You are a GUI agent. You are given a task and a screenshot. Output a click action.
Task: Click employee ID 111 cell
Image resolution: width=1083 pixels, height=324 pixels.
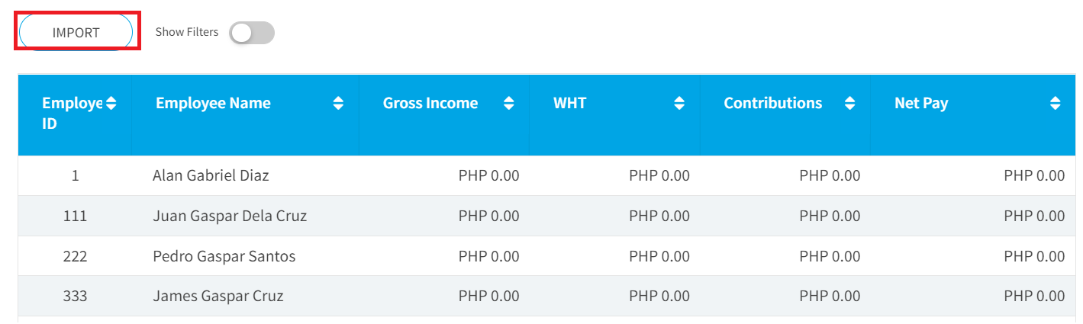coord(75,216)
